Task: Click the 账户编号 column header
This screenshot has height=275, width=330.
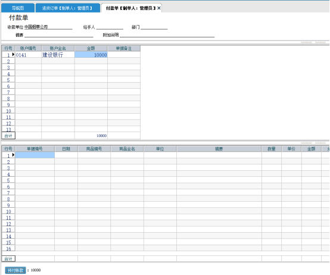Action: (x=28, y=48)
